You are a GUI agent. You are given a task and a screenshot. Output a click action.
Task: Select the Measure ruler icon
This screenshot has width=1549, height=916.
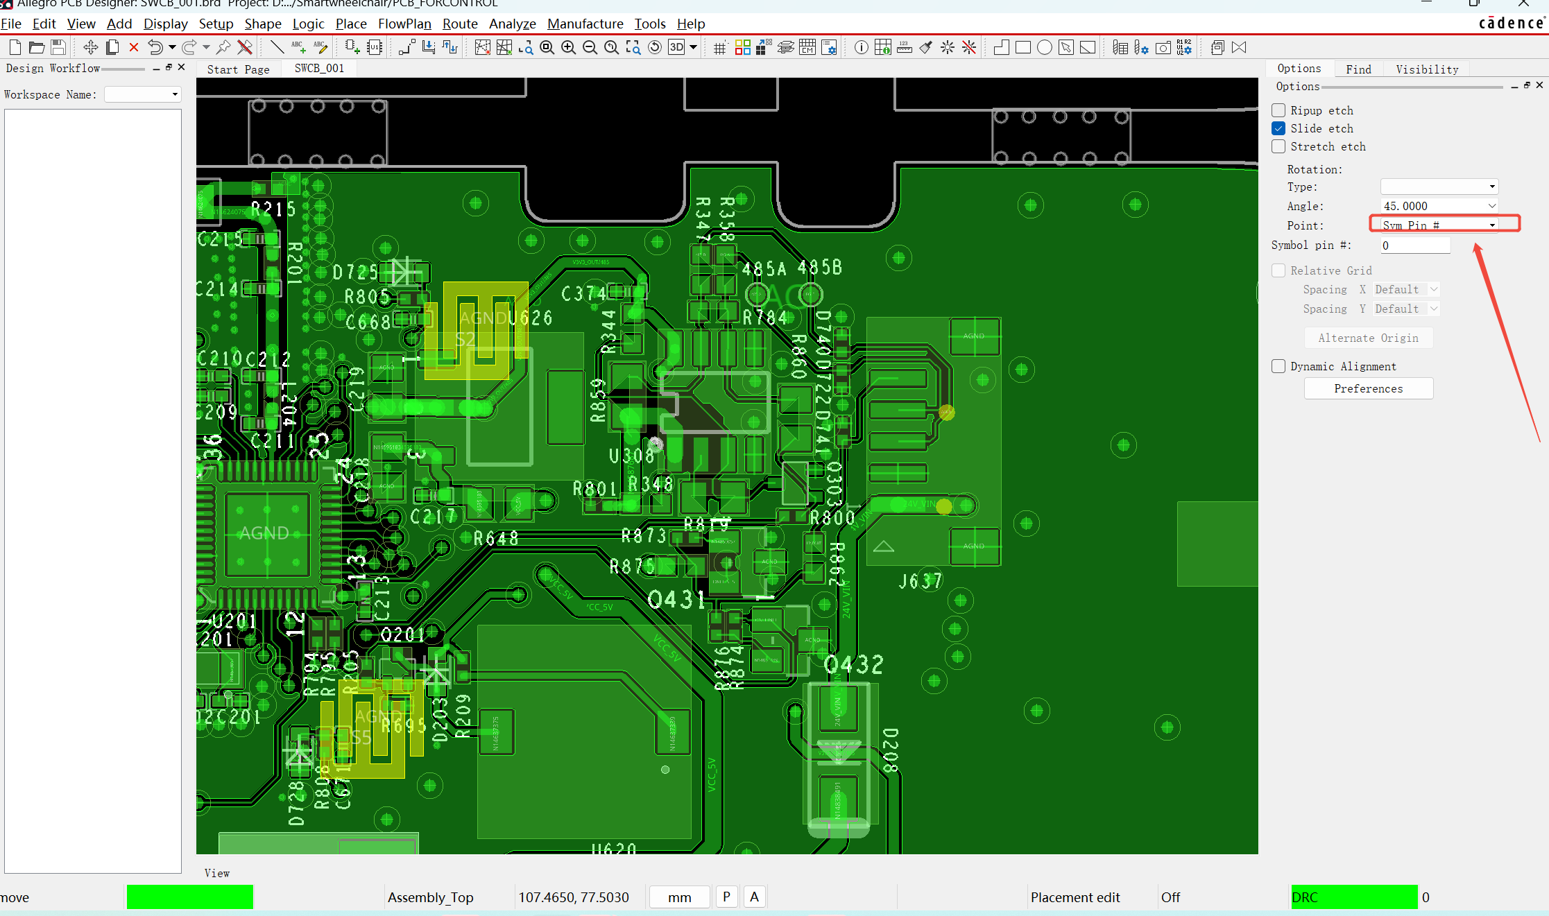pos(904,47)
